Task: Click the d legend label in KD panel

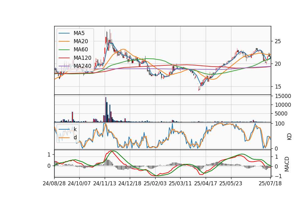Action: click(75, 137)
